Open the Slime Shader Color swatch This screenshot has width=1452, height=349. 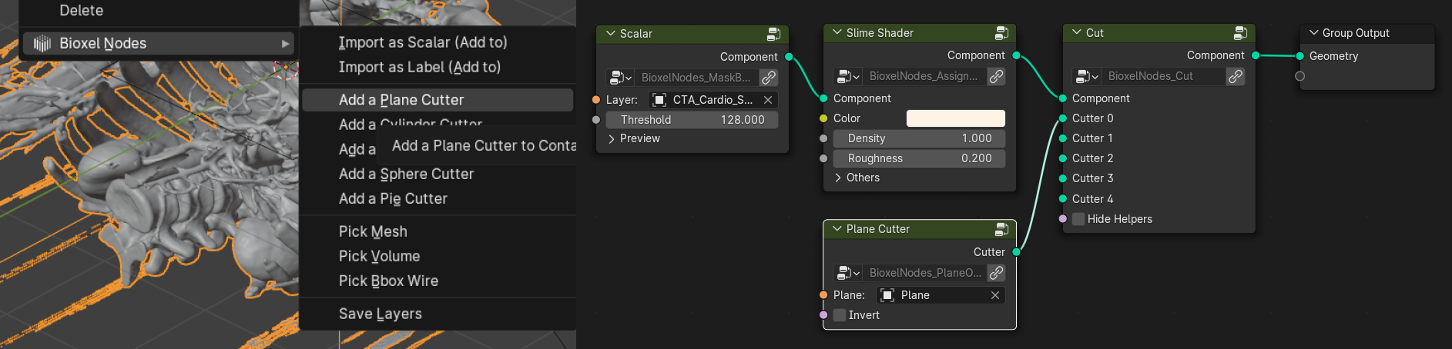pos(956,118)
